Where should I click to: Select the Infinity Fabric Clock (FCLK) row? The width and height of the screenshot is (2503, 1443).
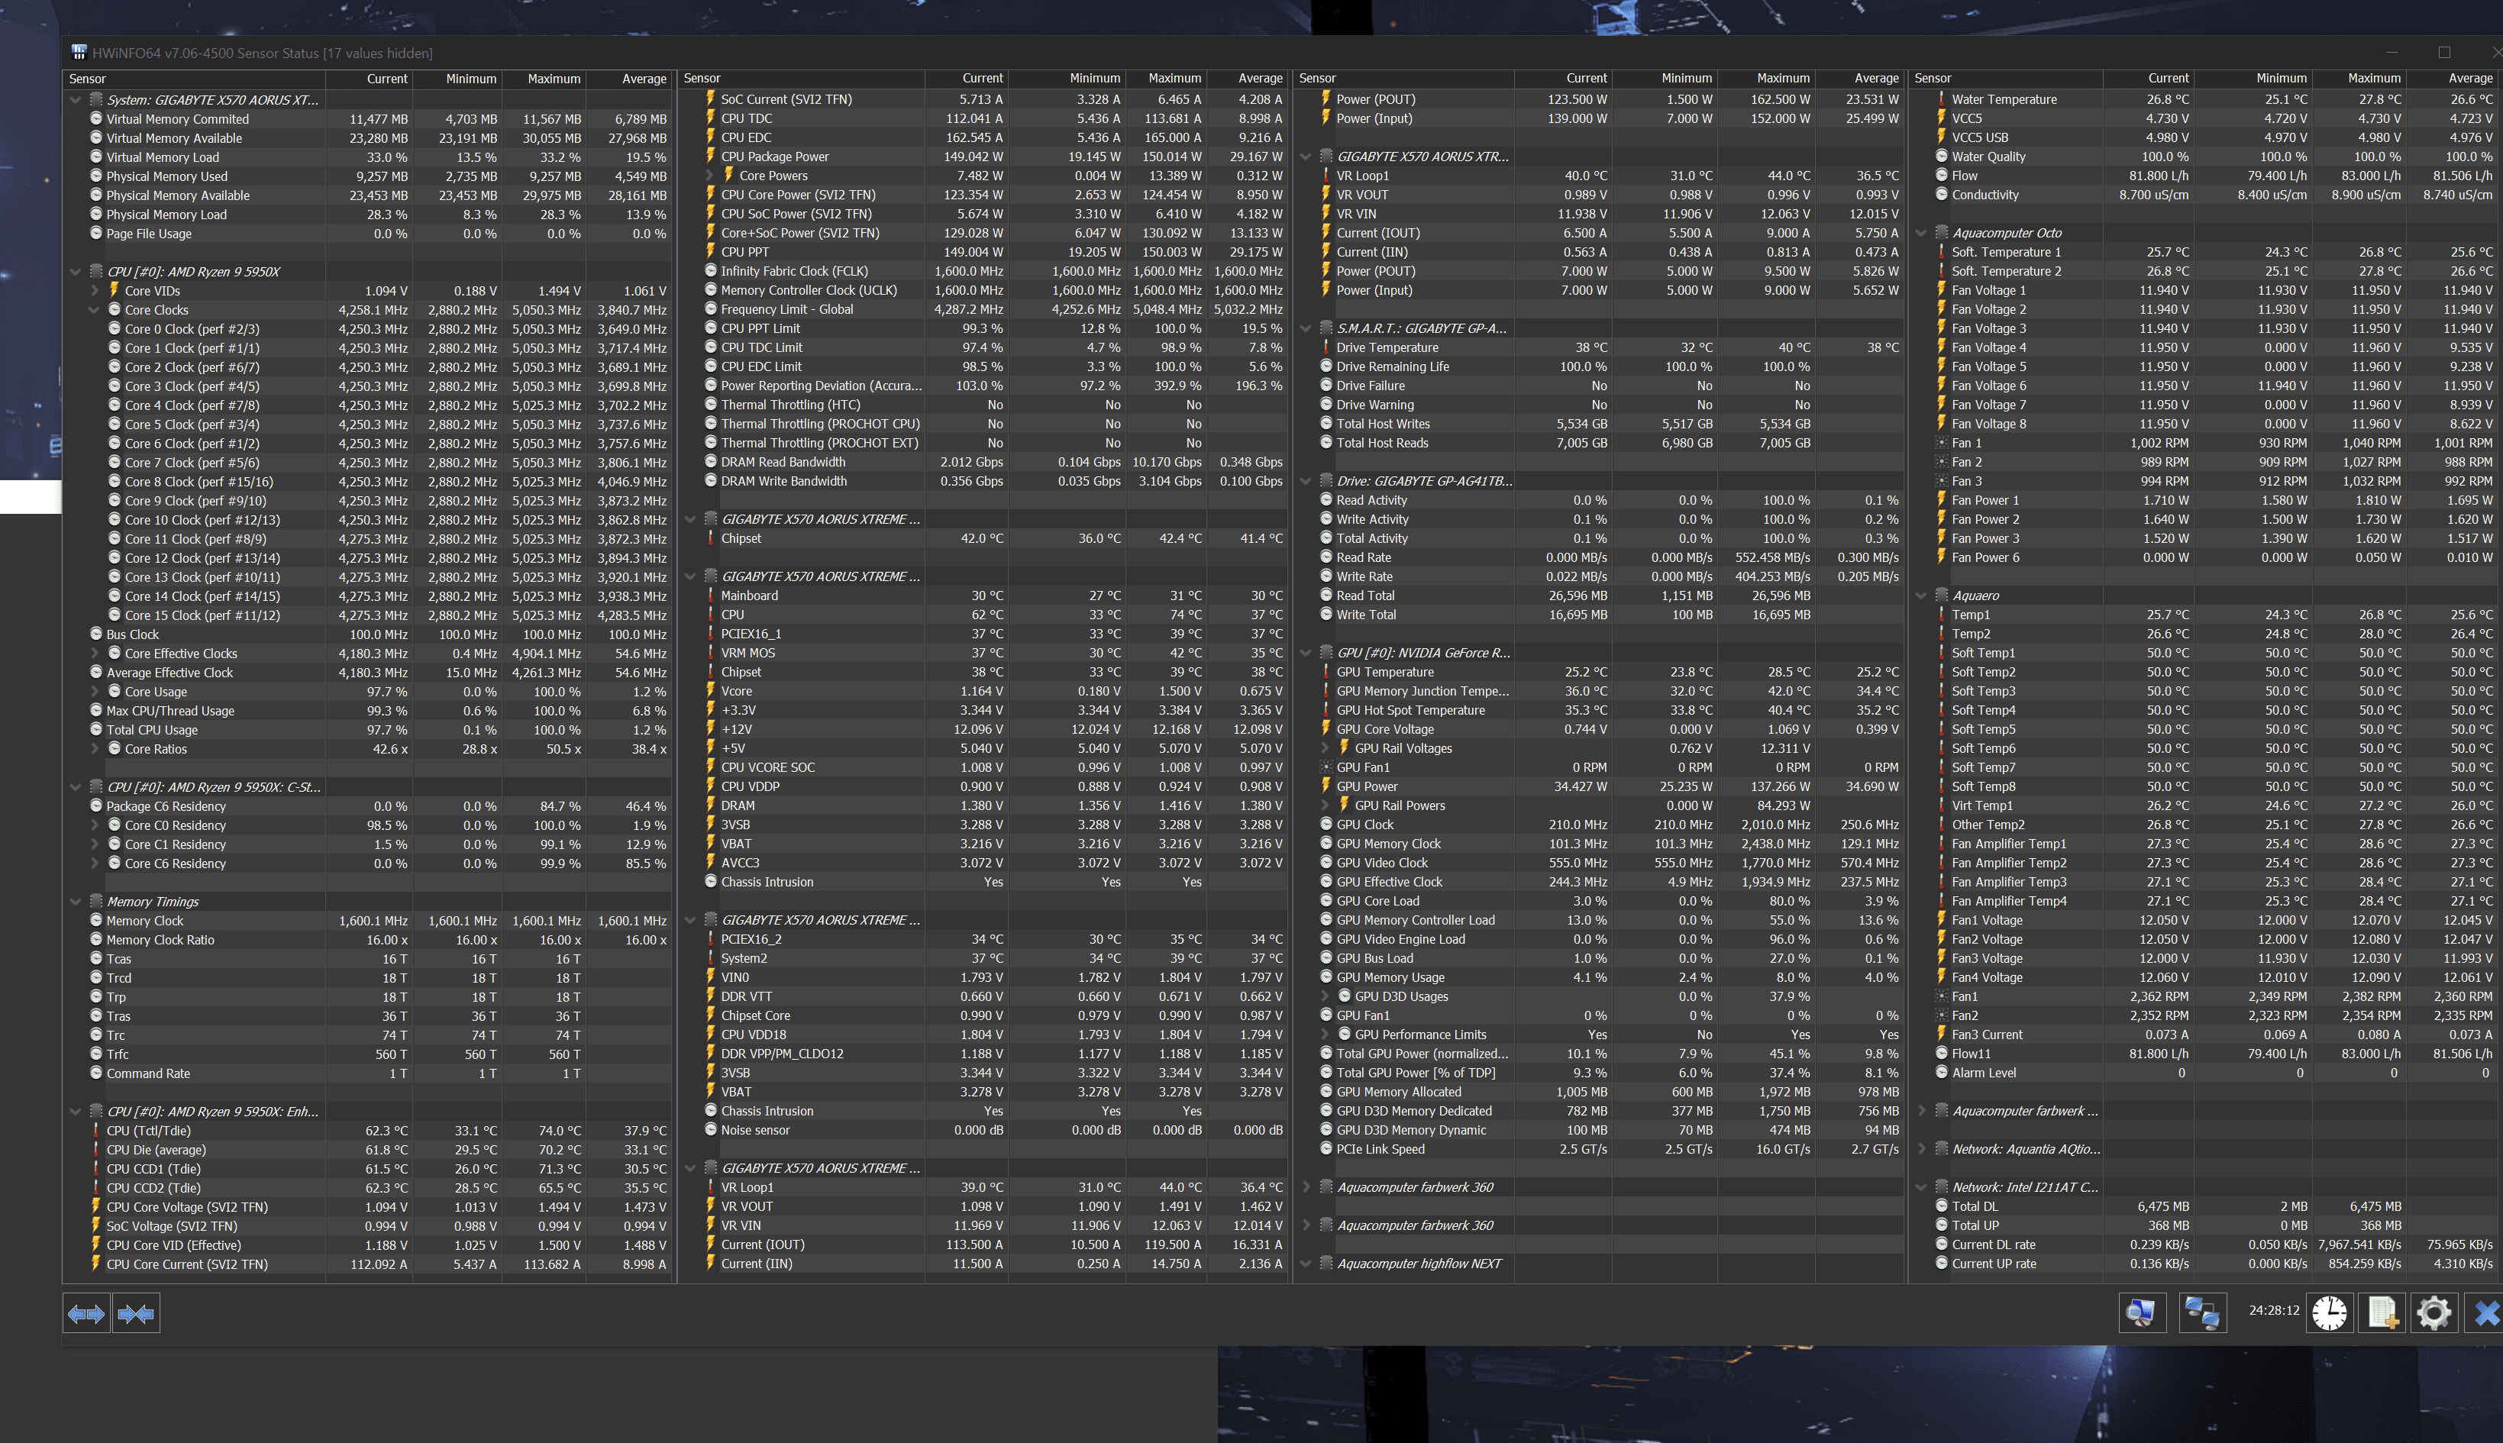pos(984,272)
